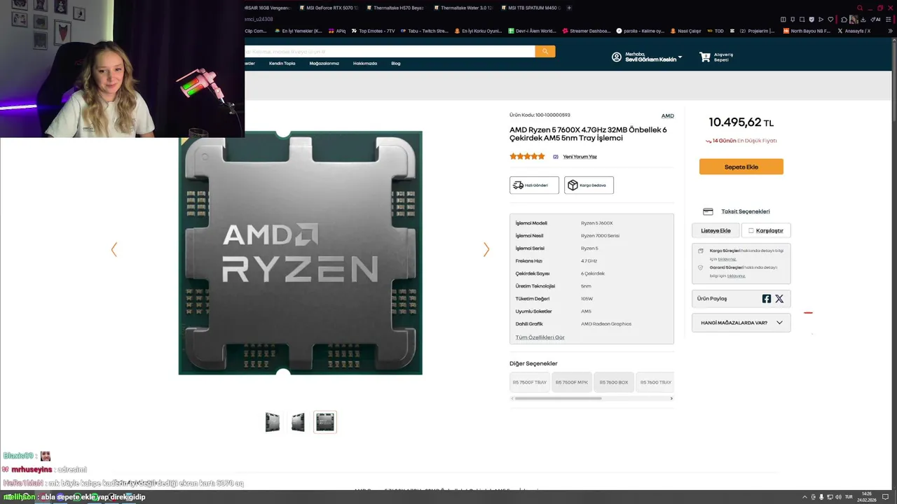This screenshot has height=504, width=897.
Task: Open Tüm Özellikleri Gör link
Action: pyautogui.click(x=540, y=337)
